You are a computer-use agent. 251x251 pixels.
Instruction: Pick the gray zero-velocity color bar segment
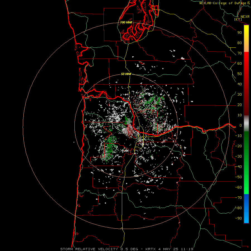(x=246, y=124)
